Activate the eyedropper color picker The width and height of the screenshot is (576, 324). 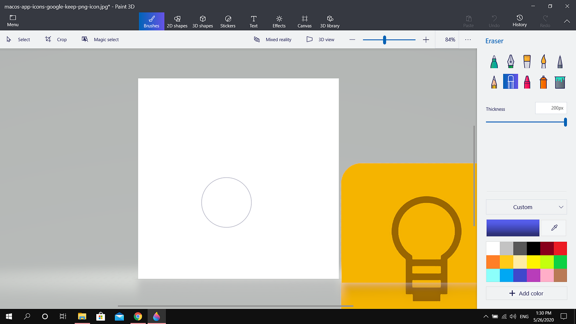[553, 228]
